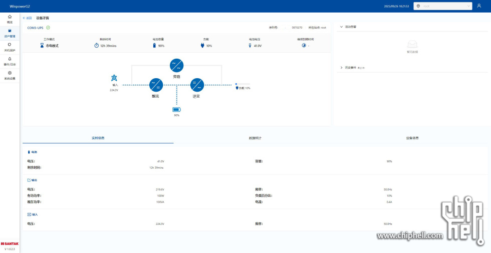Open 关机保护 shutdown protection section

[10, 47]
